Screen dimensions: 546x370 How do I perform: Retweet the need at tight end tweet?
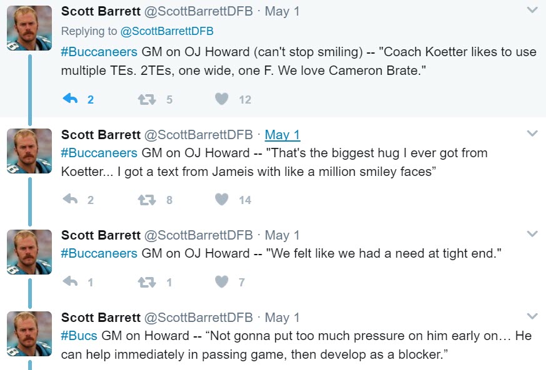point(146,282)
